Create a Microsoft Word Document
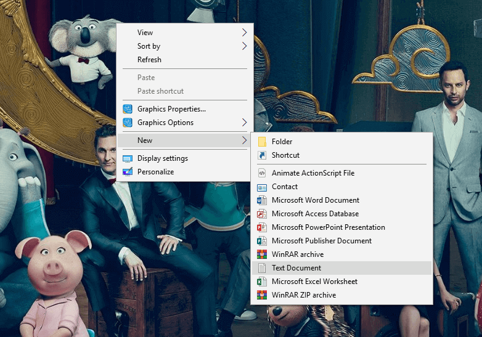Screen dimensions: 482x337 [342, 200]
